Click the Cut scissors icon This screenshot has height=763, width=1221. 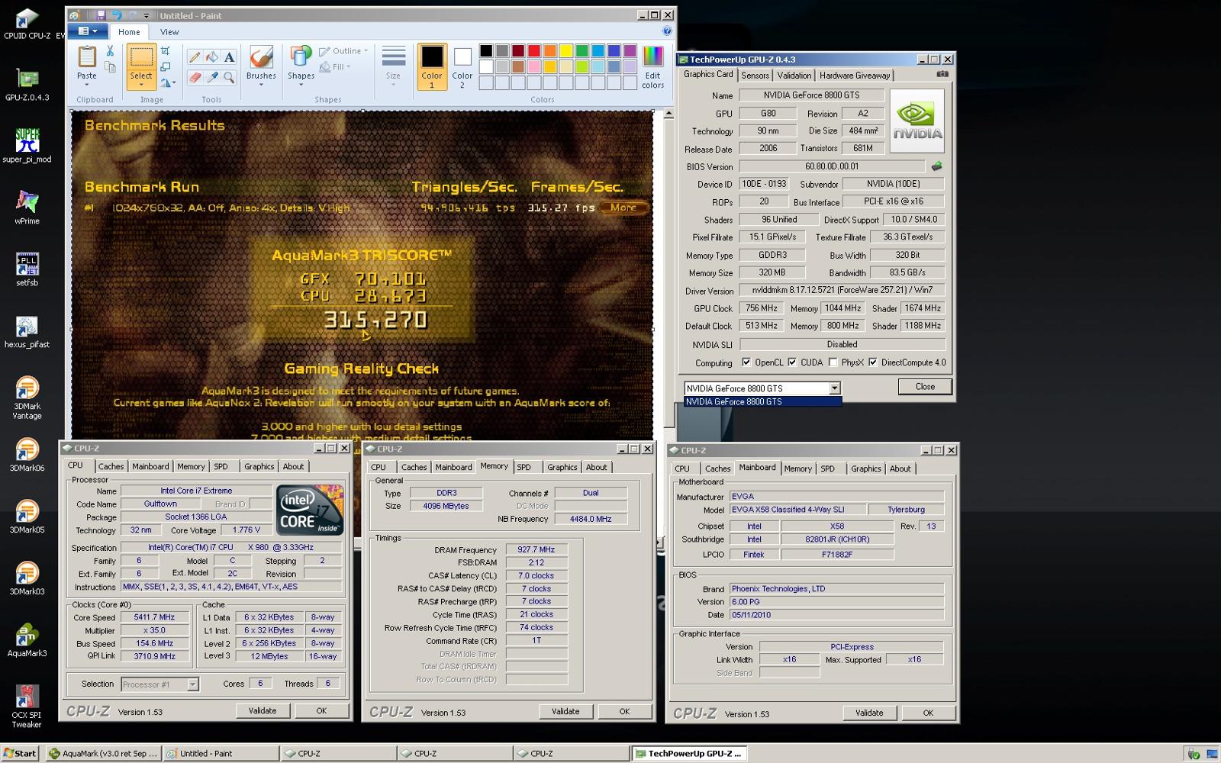click(110, 51)
